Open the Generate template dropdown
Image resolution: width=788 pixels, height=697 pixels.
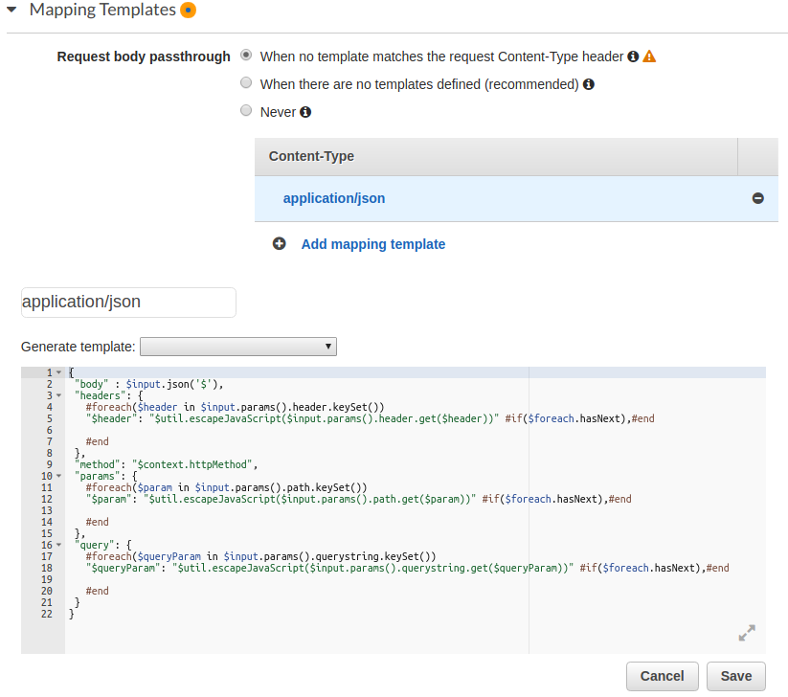pos(238,347)
